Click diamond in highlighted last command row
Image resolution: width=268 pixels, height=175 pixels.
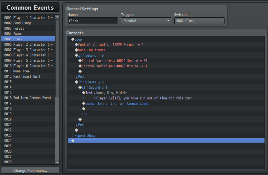tap(73, 141)
